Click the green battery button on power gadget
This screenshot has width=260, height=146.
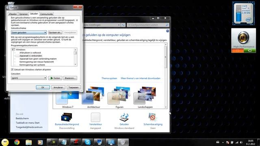250,50
